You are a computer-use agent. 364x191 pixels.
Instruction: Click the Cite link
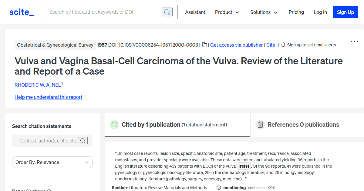tap(271, 45)
